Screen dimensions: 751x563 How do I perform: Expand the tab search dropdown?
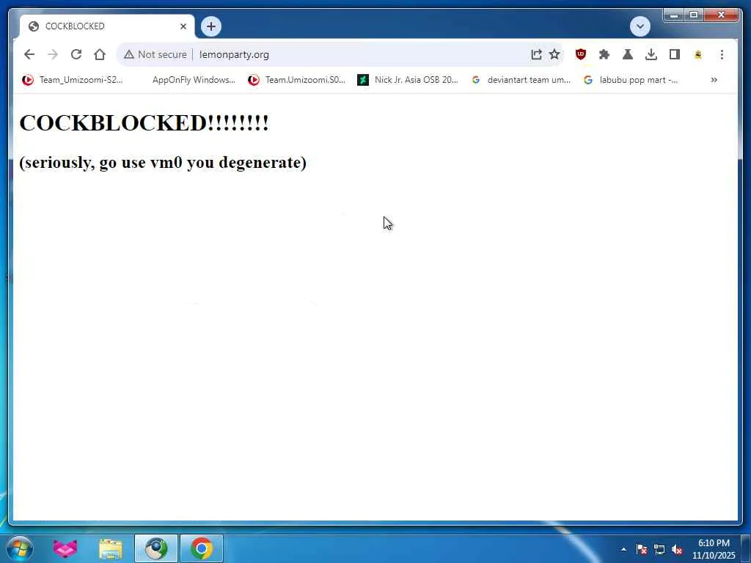(640, 26)
